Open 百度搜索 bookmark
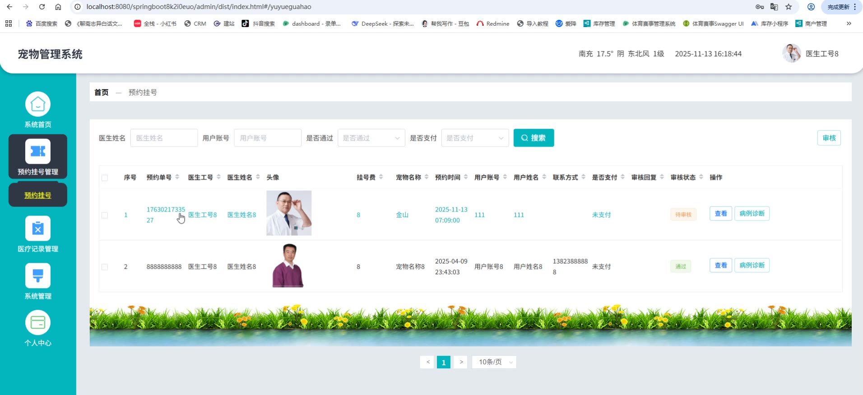 (42, 23)
